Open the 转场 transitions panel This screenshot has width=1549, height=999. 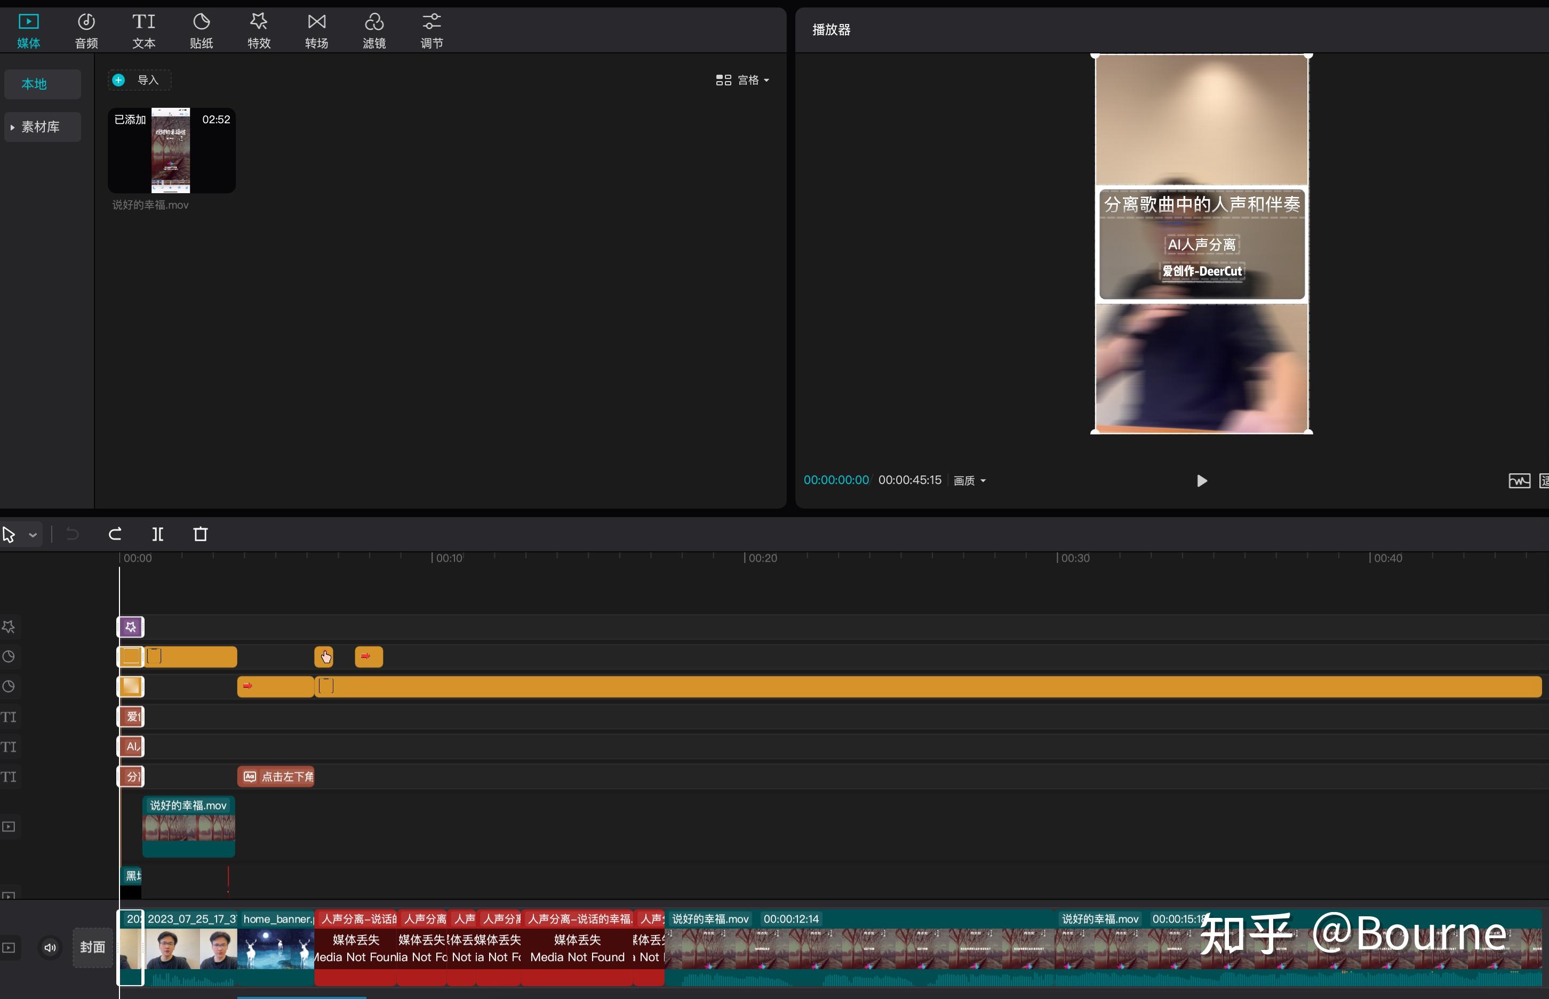316,29
